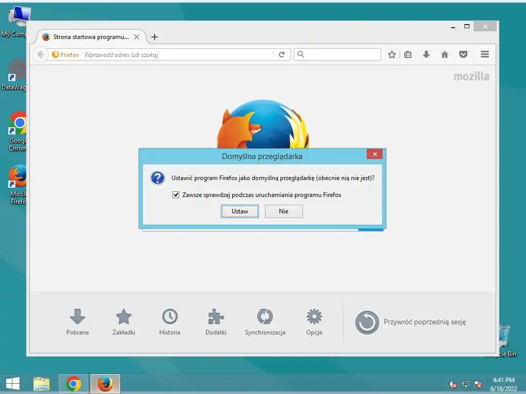Click the muted volume tray icon
Viewport: 526px width, 394px height.
453,384
